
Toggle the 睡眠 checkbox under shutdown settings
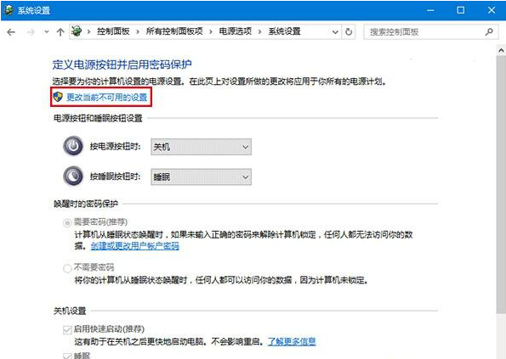click(x=67, y=356)
